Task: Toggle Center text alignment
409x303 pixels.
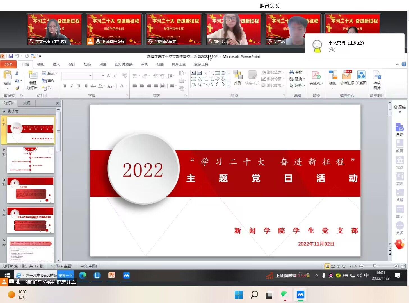Action: tap(141, 86)
